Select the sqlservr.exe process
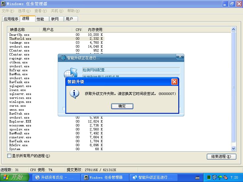 coord(20,94)
